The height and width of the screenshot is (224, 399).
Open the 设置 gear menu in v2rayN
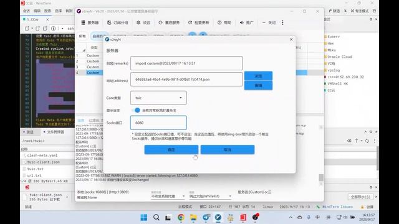pos(143,22)
